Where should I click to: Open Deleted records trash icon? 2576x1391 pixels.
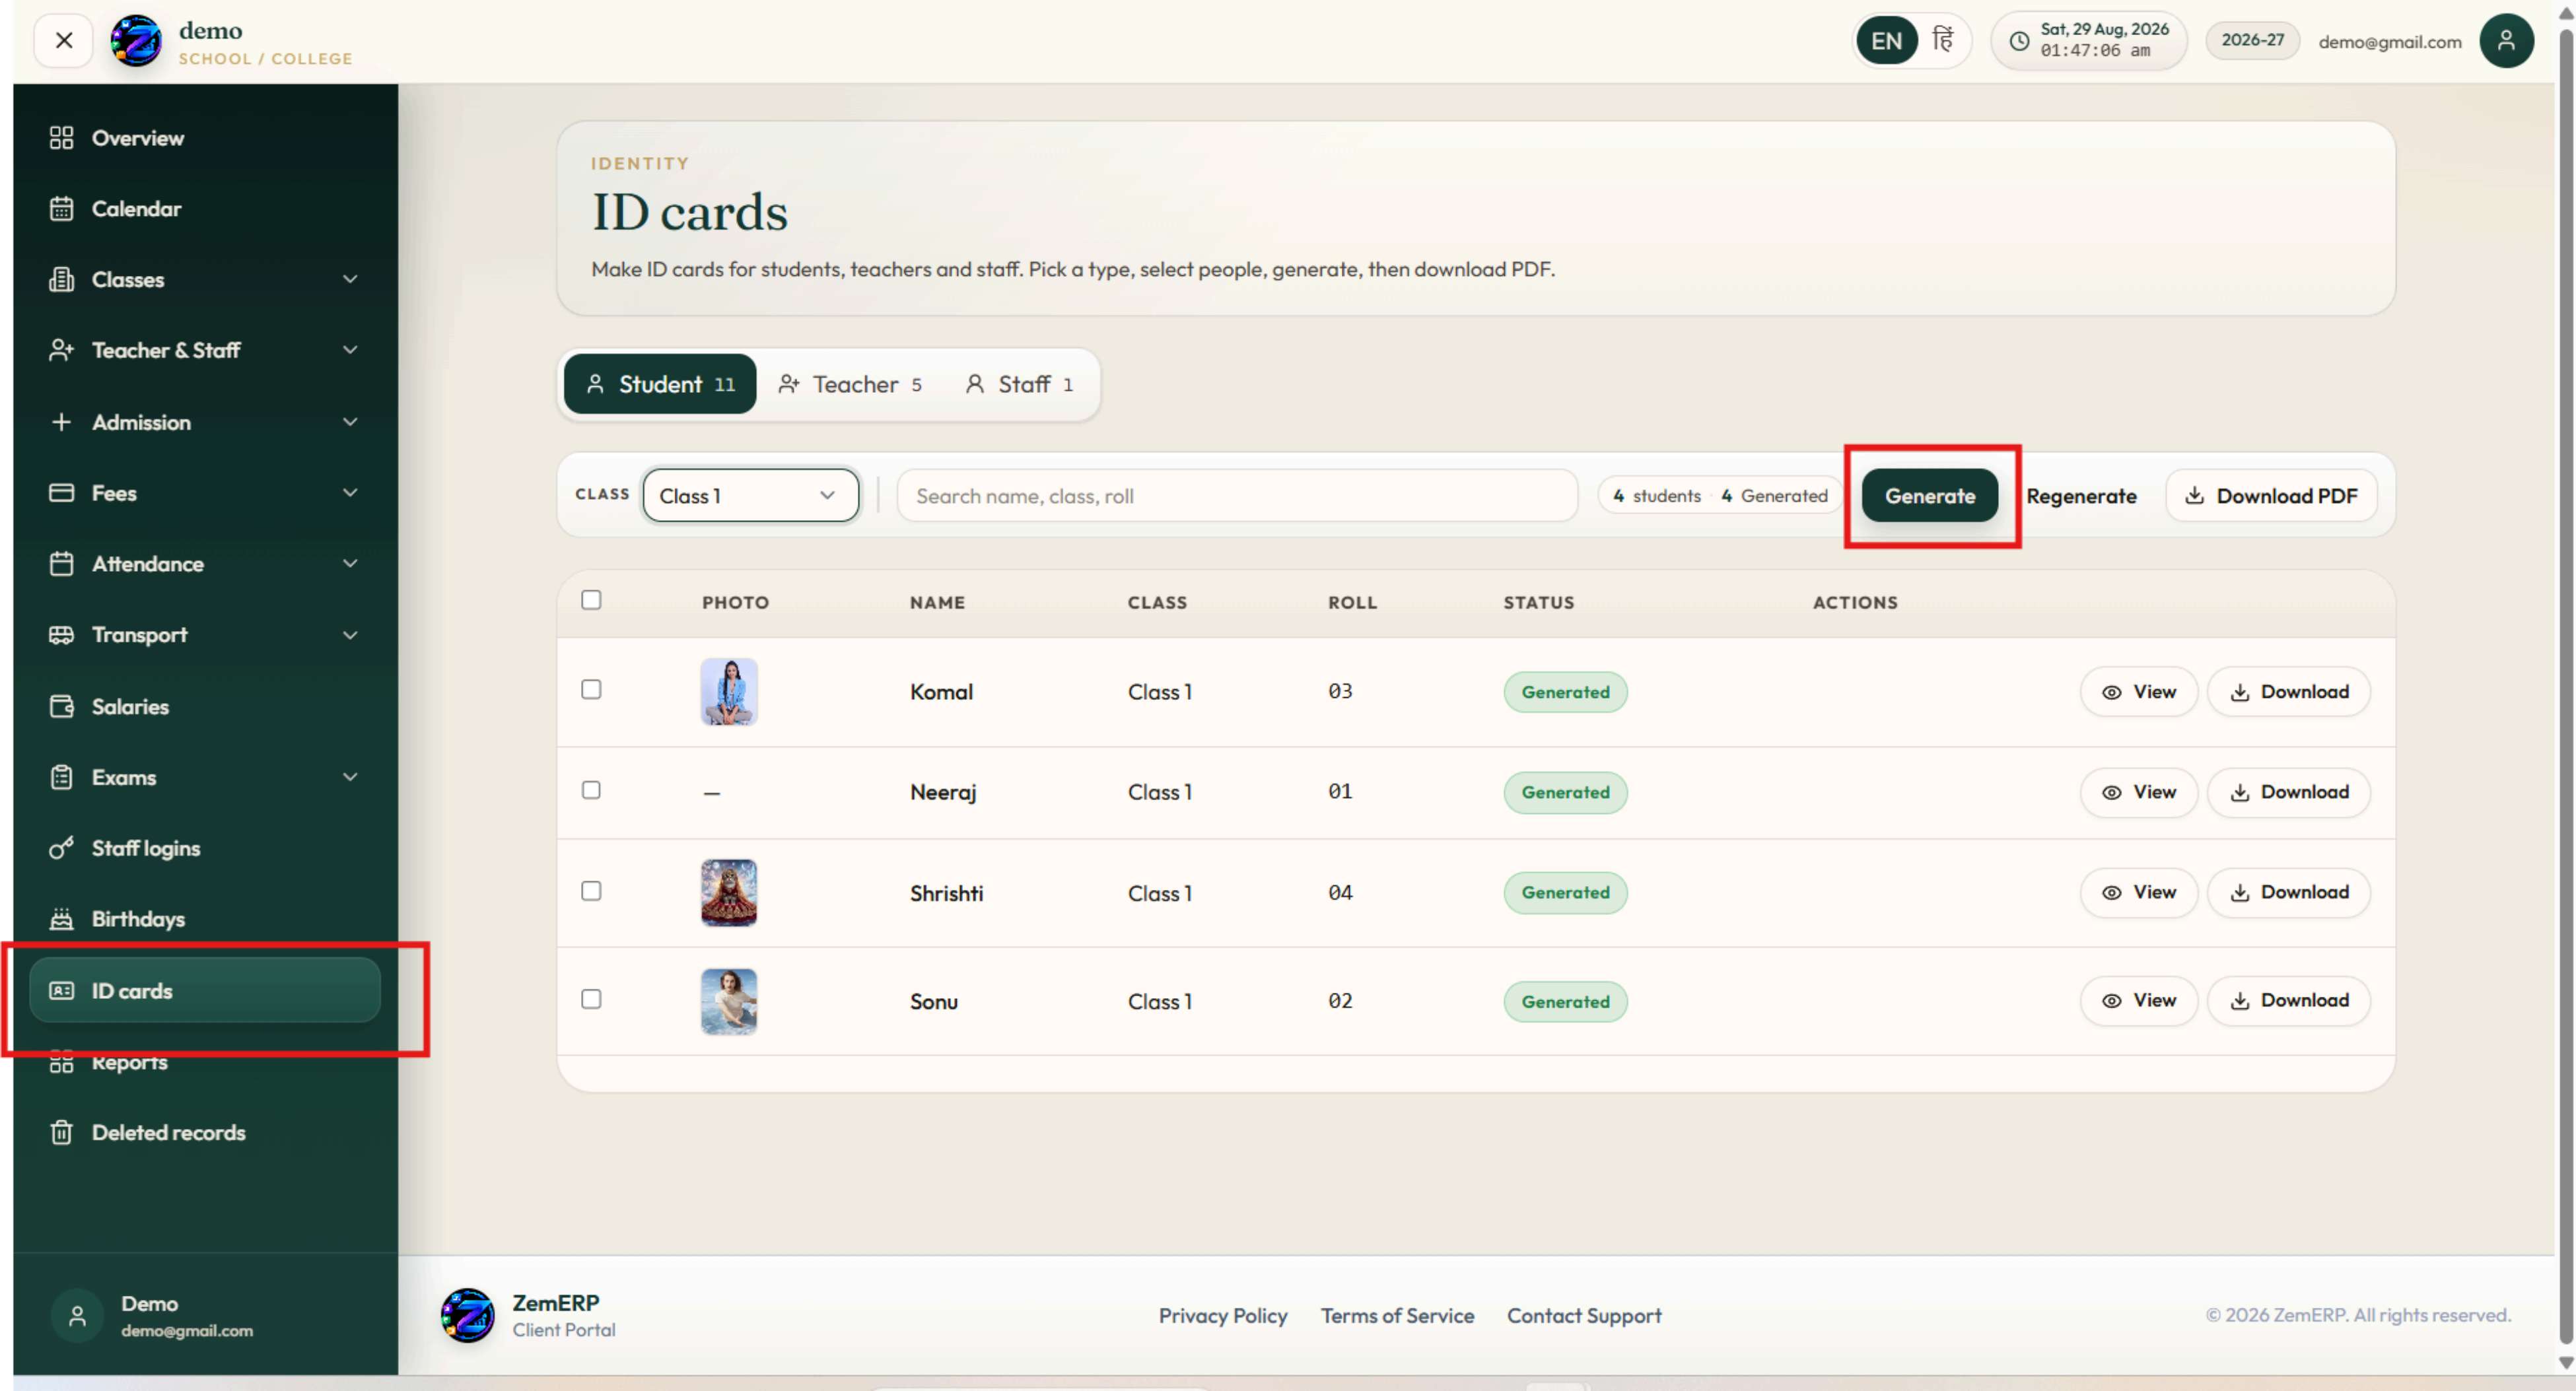pos(61,1133)
